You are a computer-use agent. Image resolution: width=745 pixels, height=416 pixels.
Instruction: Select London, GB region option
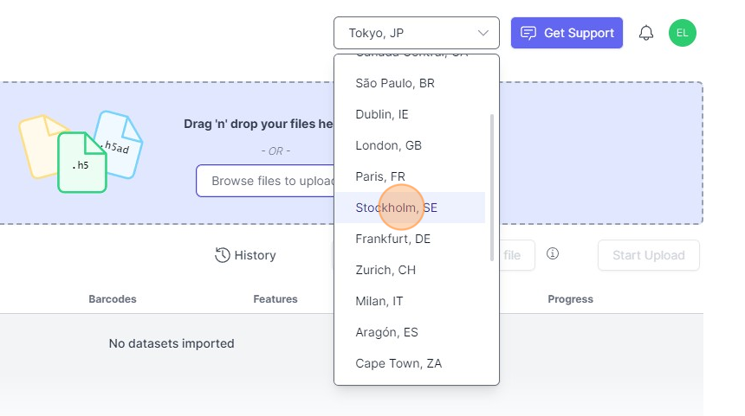[x=388, y=145]
